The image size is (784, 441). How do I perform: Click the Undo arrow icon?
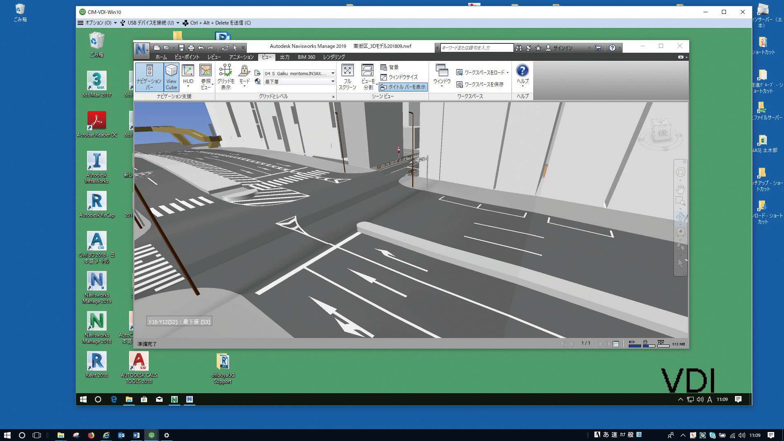pyautogui.click(x=201, y=48)
